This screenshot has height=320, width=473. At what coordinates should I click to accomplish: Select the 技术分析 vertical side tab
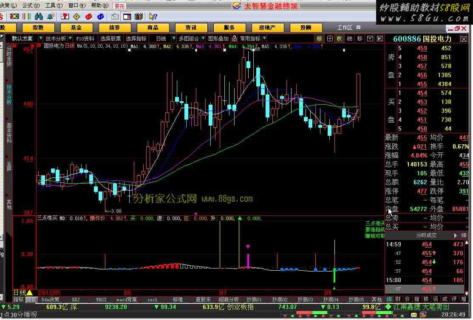pos(9,94)
